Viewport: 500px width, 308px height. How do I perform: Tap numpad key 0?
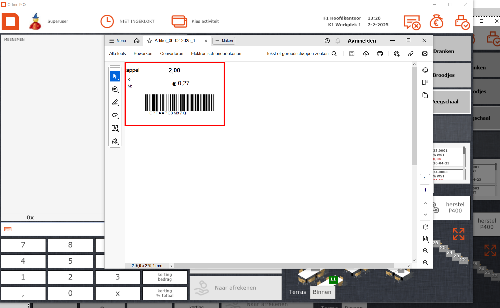(70, 293)
